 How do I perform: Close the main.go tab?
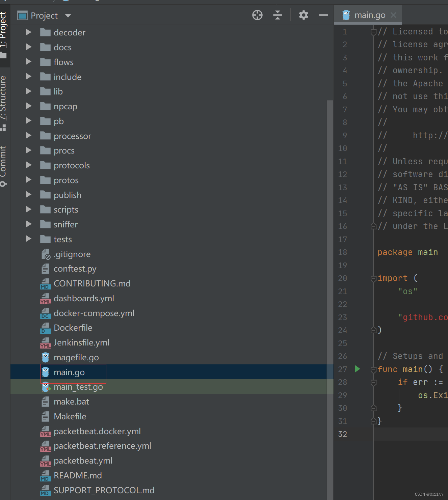point(393,15)
